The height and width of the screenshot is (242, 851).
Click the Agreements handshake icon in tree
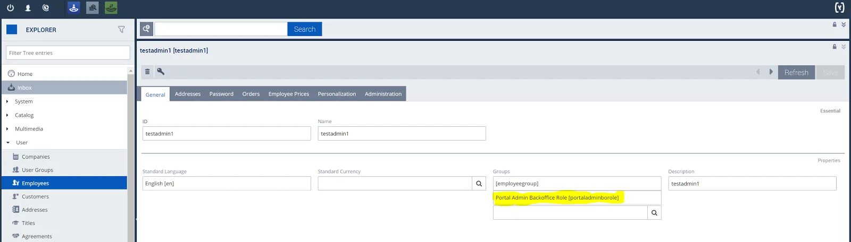pos(15,236)
